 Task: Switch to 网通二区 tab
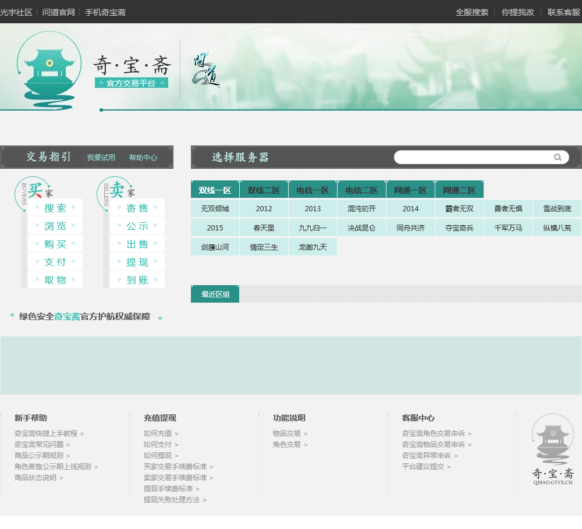tap(459, 190)
